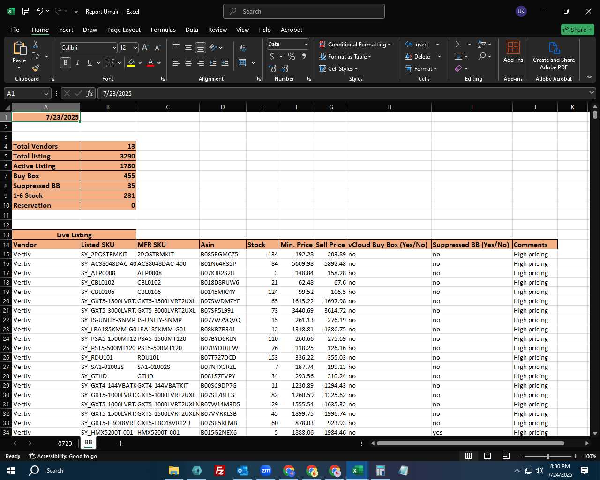Decrease font size with small A icon
Image resolution: width=600 pixels, height=480 pixels.
157,48
